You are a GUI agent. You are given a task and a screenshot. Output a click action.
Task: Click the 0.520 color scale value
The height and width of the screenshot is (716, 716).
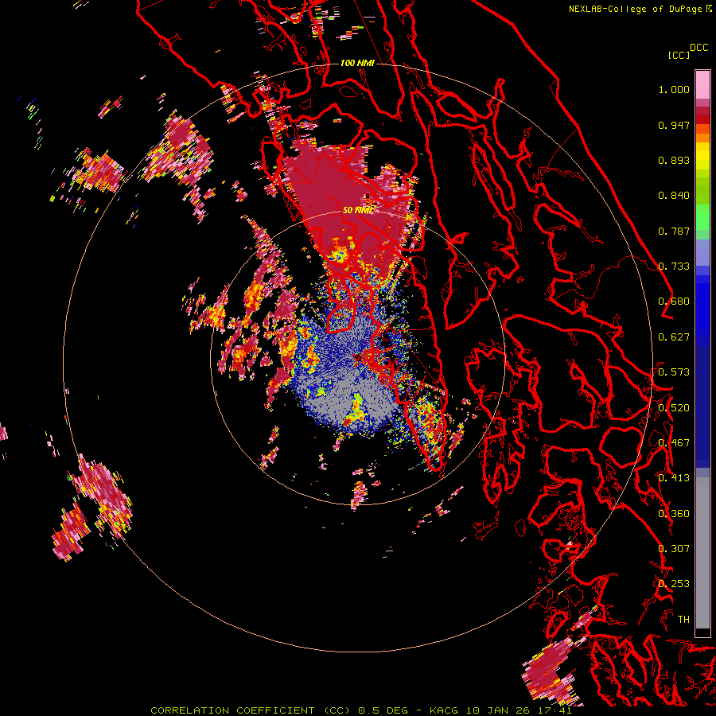674,408
